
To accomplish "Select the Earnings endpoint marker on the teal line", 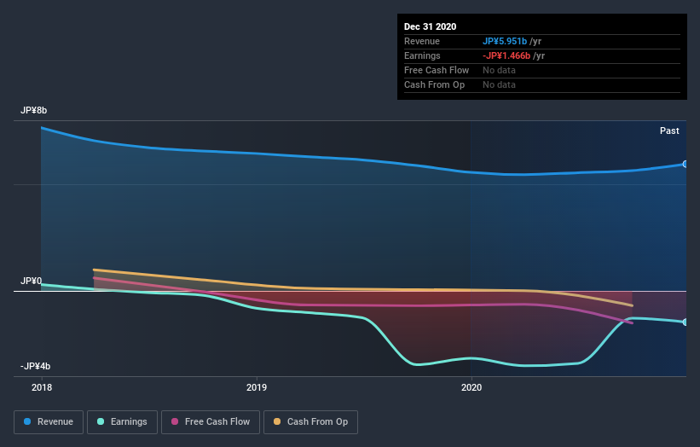I will 685,322.
